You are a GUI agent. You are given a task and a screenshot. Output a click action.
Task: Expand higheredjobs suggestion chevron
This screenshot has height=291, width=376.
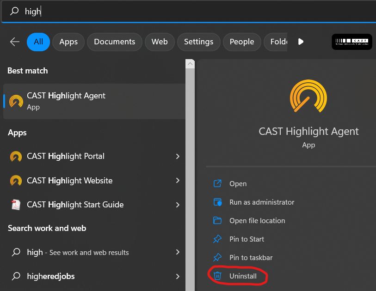point(178,276)
